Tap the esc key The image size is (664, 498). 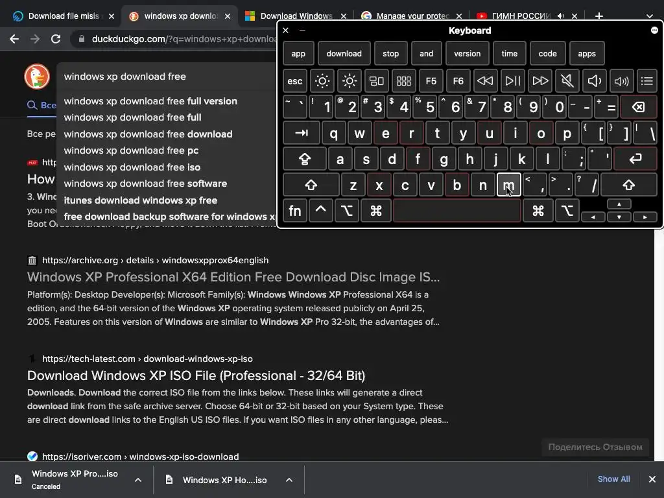coord(295,80)
